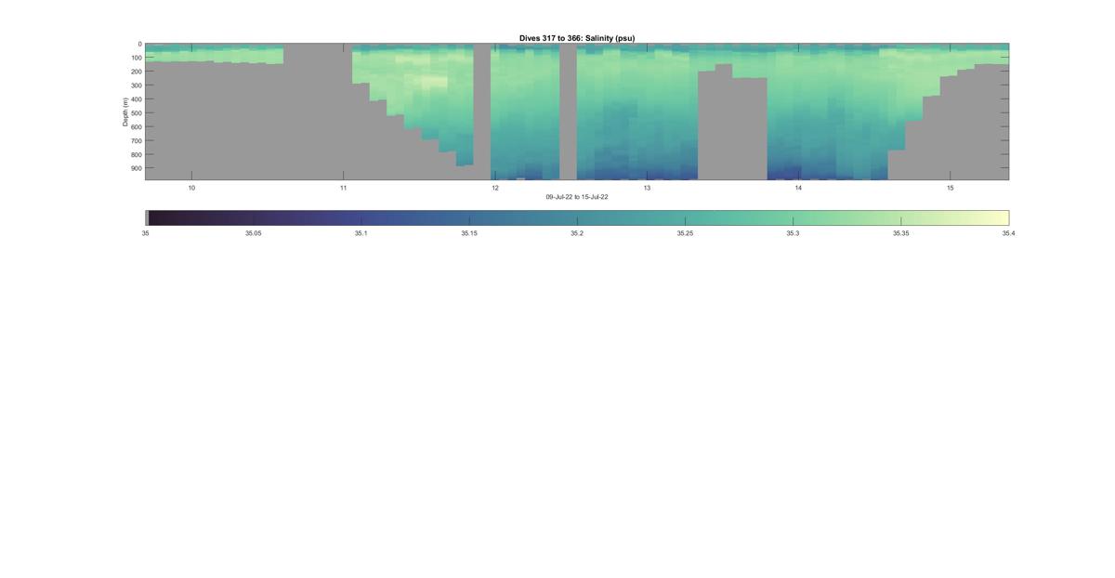Image resolution: width=1115 pixels, height=578 pixels.
Task: Select the 500 depth tick label
Action: tap(136, 113)
